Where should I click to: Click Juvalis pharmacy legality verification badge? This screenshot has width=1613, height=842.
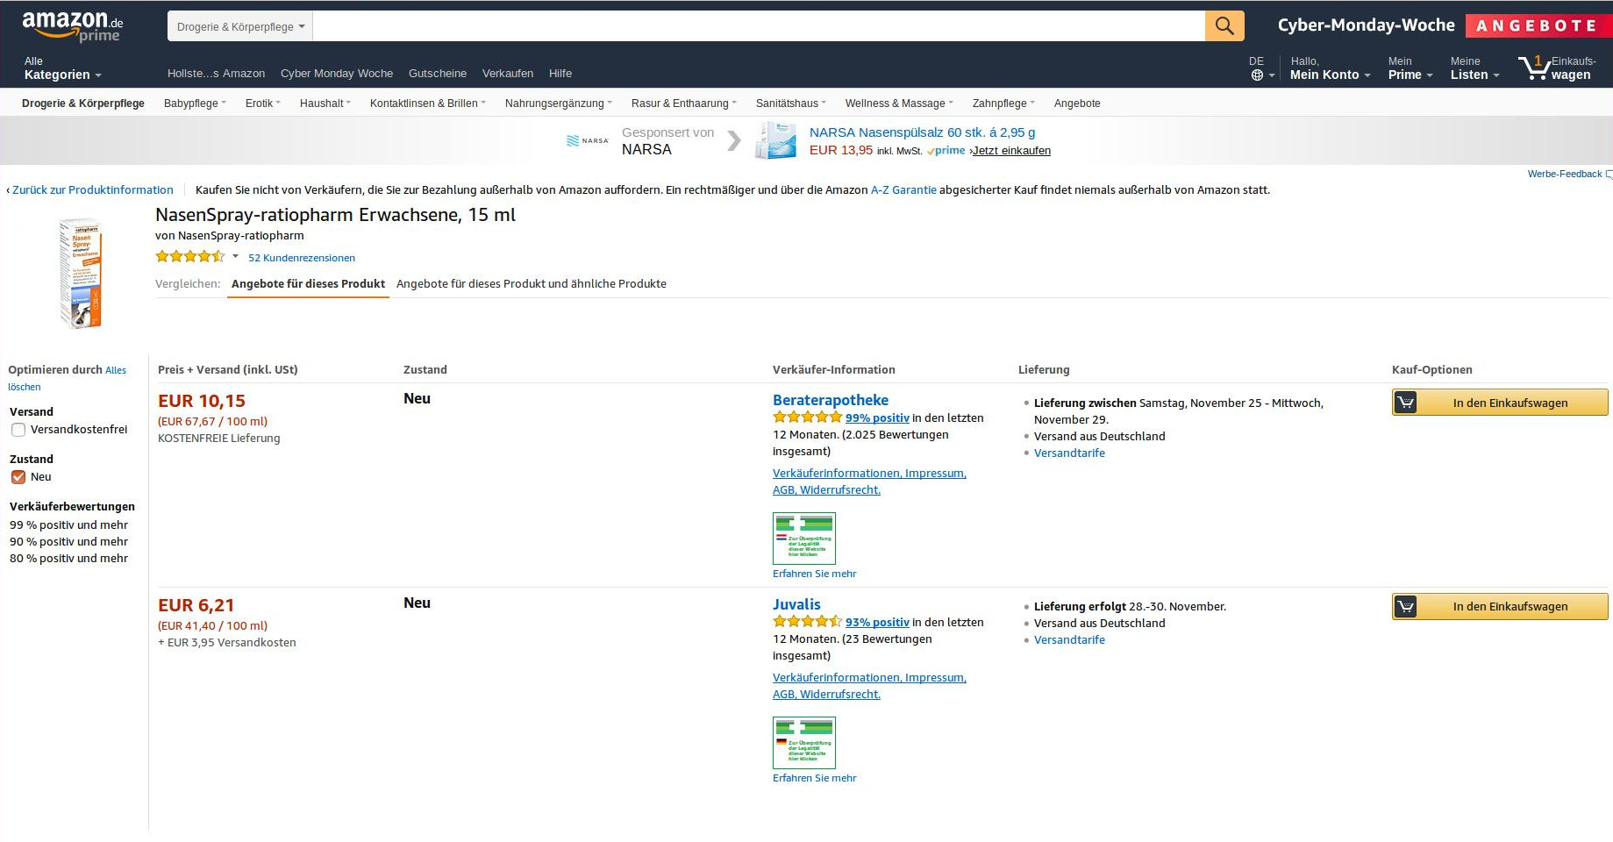(x=803, y=742)
